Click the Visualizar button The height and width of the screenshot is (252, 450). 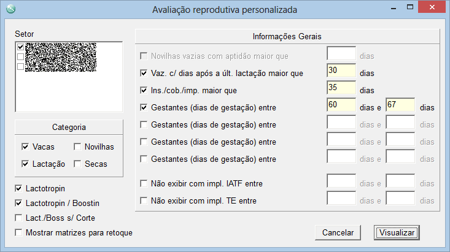[397, 232]
